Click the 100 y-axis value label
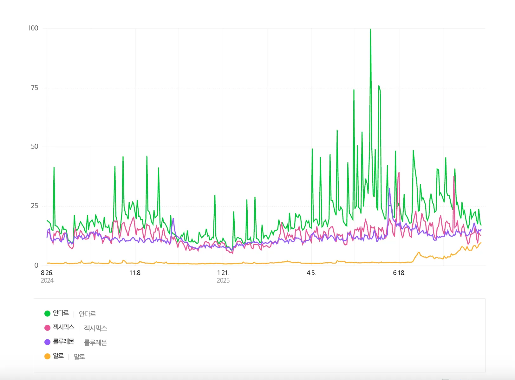 click(34, 28)
